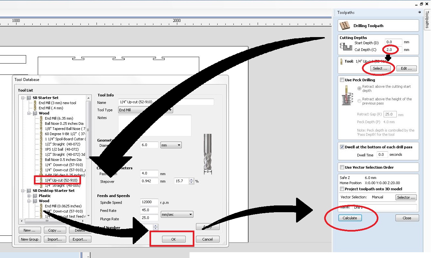Image resolution: width=432 pixels, height=258 pixels.
Task: Click the cutting depths diagram icon
Action: (346, 47)
